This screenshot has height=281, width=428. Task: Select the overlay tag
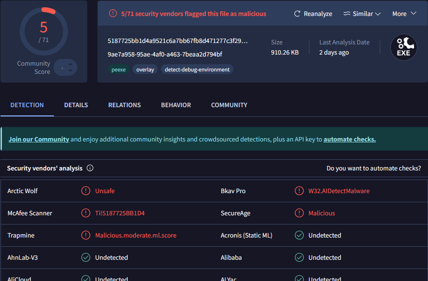point(145,70)
